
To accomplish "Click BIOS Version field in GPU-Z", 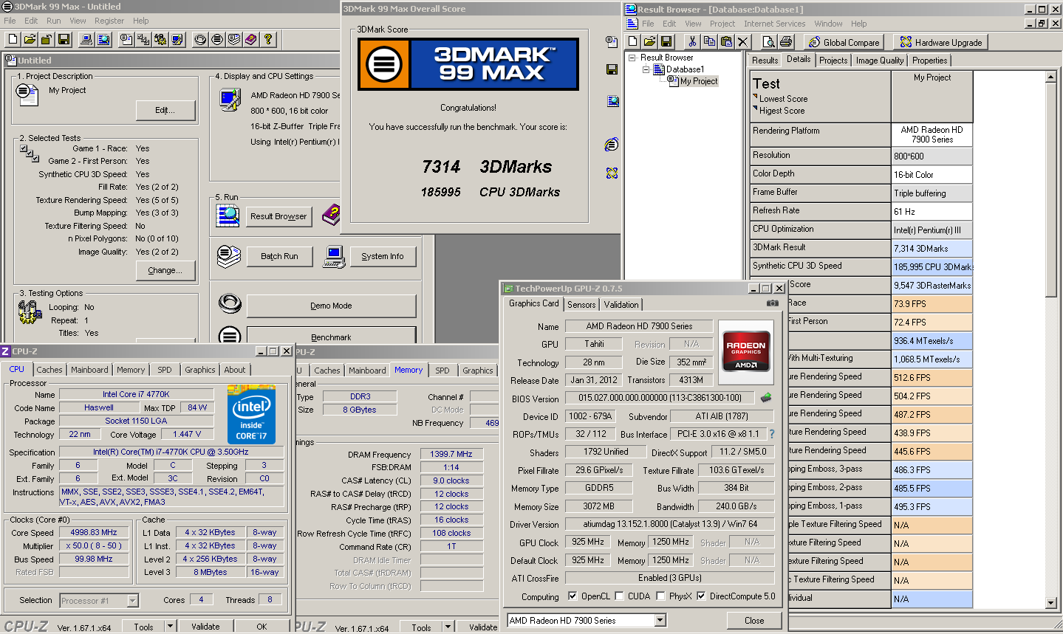I will [660, 398].
